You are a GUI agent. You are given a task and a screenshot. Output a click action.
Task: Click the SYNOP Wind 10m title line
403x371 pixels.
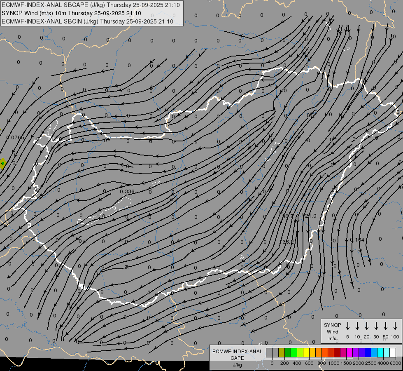(x=71, y=13)
